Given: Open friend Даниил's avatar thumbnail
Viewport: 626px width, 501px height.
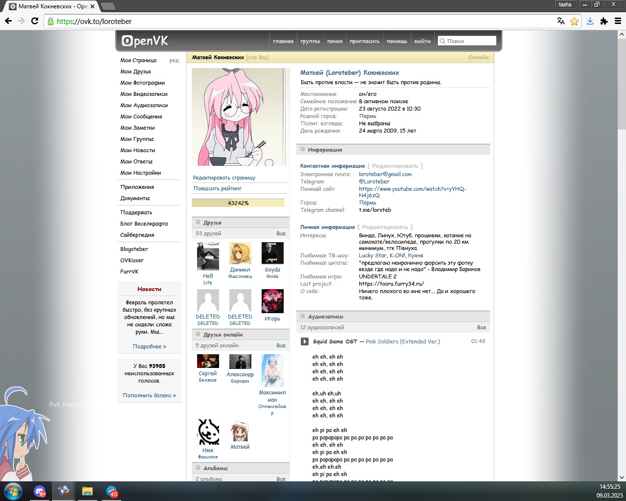Looking at the screenshot, I should (x=240, y=253).
